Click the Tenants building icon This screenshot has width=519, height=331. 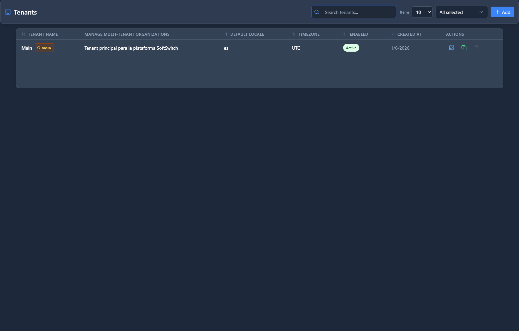coord(8,12)
